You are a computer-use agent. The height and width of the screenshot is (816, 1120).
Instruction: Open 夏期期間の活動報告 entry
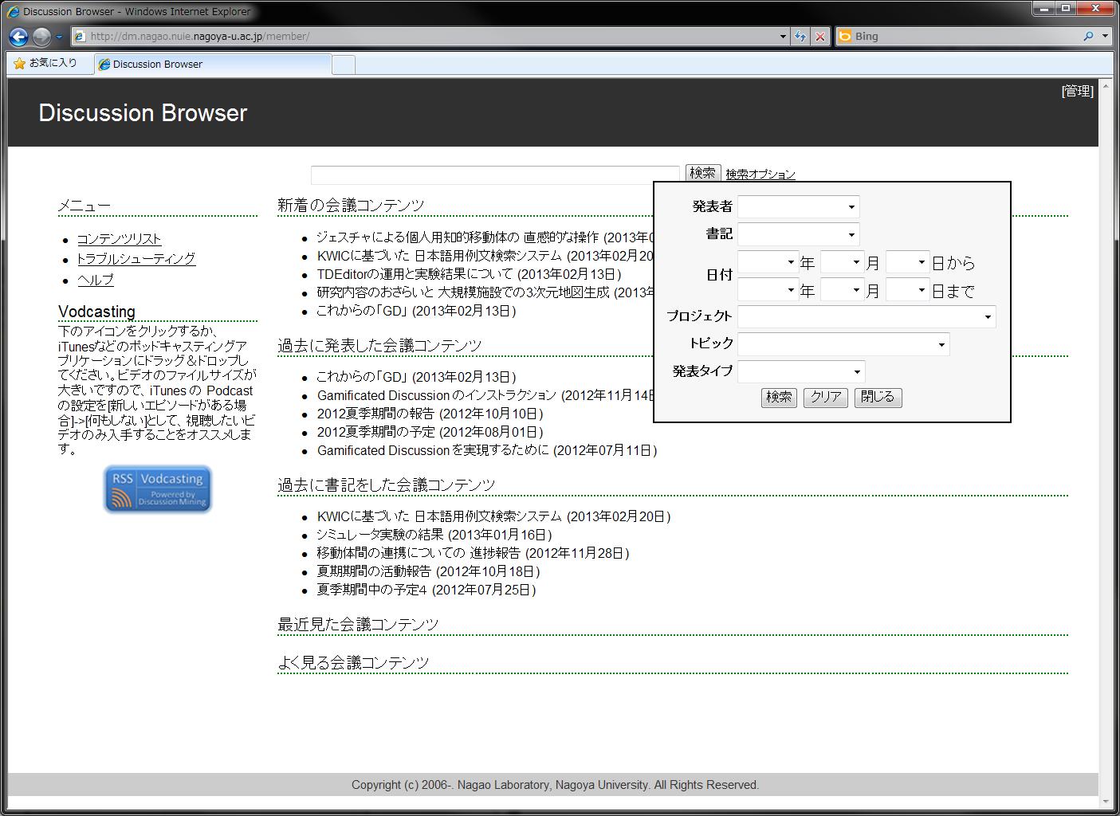pos(428,571)
